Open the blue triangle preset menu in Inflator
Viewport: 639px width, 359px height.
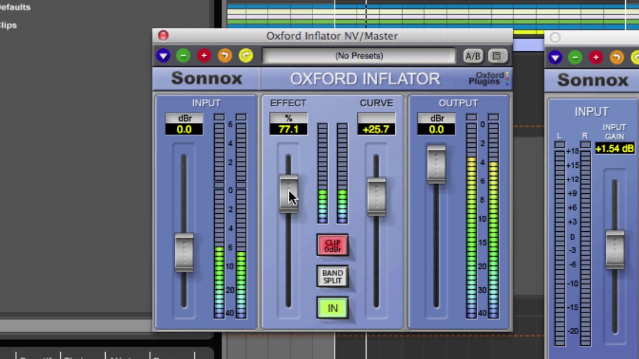(x=163, y=56)
